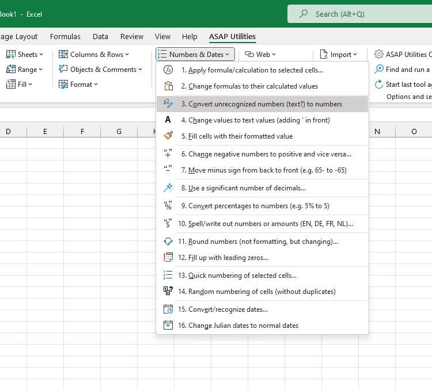Click the dice icon for Random numbering
Screen dimensions: 432x390
pyautogui.click(x=168, y=291)
